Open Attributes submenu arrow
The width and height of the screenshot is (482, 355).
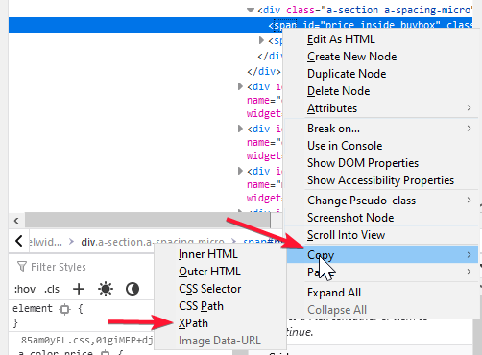469,108
